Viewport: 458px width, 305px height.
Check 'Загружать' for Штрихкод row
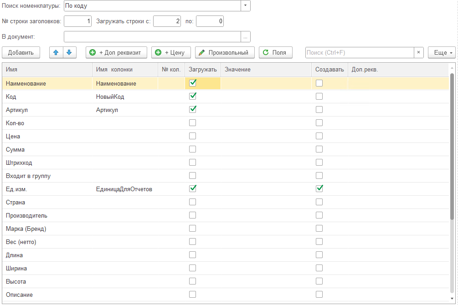[x=192, y=162]
